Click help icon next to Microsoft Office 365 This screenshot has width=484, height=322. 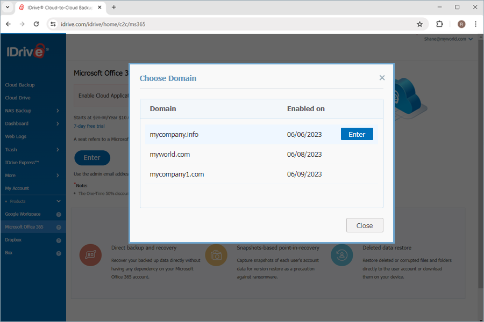(59, 228)
